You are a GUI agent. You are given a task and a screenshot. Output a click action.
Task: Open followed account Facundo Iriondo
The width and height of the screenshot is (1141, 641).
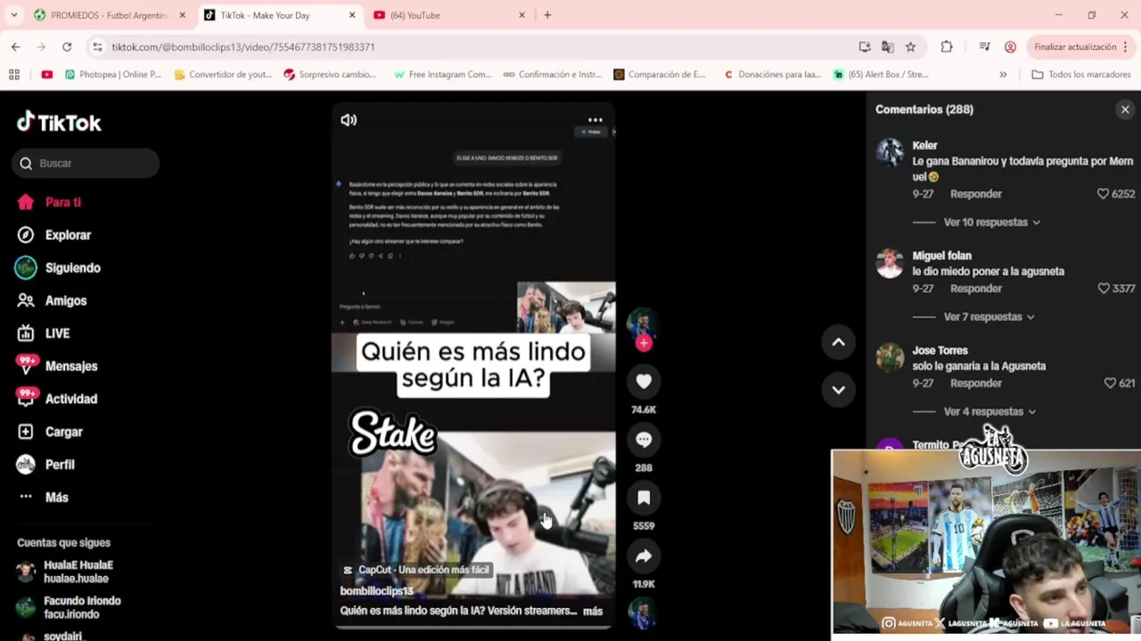click(x=70, y=607)
